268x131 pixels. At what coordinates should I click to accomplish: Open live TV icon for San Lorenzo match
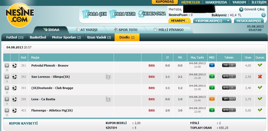pos(108,77)
